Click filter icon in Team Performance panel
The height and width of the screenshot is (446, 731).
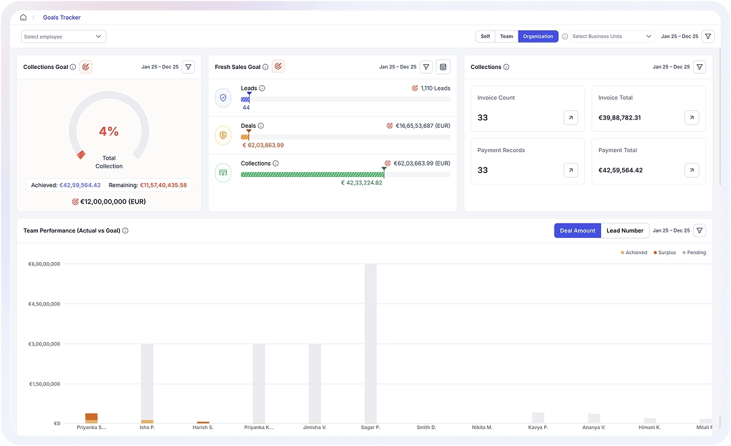[700, 230]
